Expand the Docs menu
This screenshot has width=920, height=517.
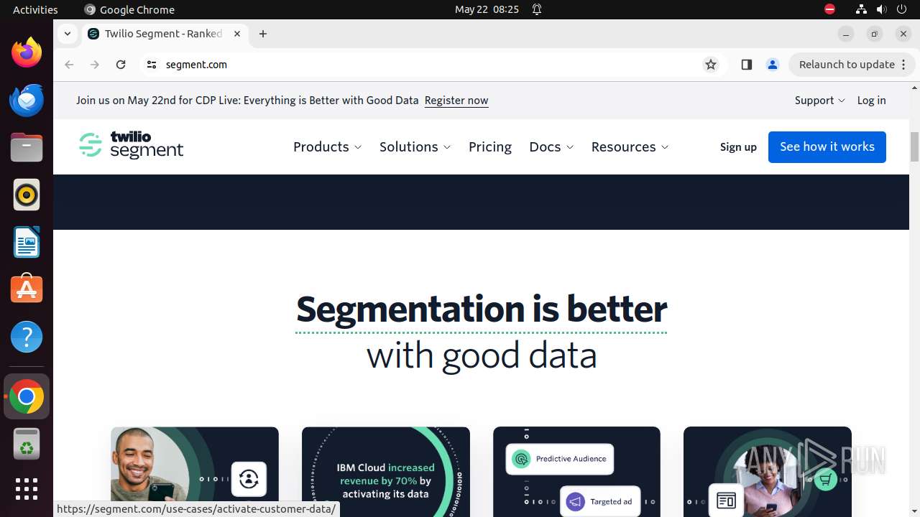(x=551, y=146)
